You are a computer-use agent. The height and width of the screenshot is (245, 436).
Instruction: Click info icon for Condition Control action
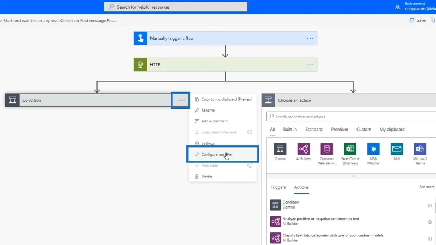tap(429, 206)
